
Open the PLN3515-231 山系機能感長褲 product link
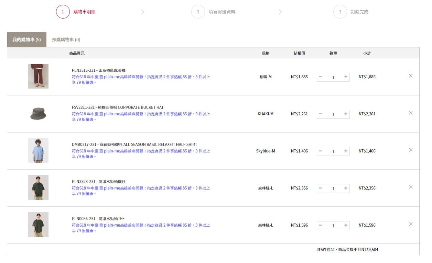pos(98,70)
